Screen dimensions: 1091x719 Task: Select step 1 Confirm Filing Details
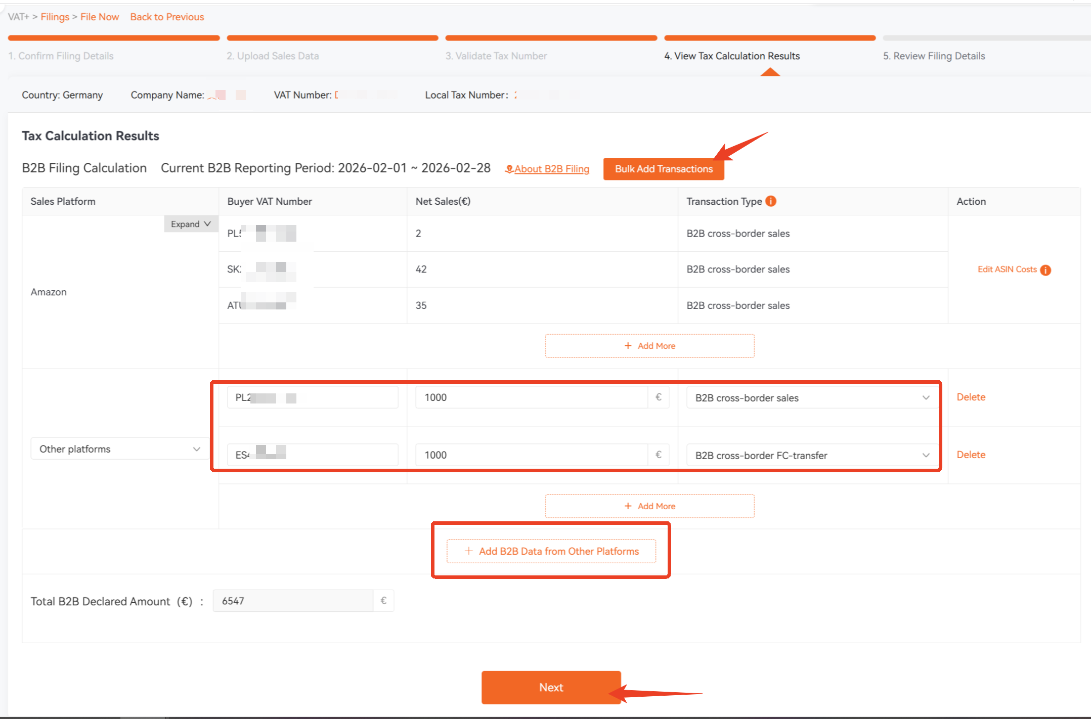click(61, 56)
